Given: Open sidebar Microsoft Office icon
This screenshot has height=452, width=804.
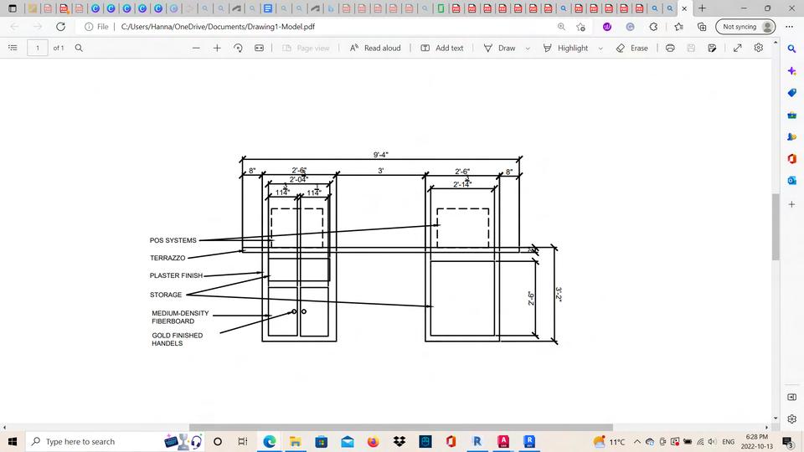Looking at the screenshot, I should 791,159.
